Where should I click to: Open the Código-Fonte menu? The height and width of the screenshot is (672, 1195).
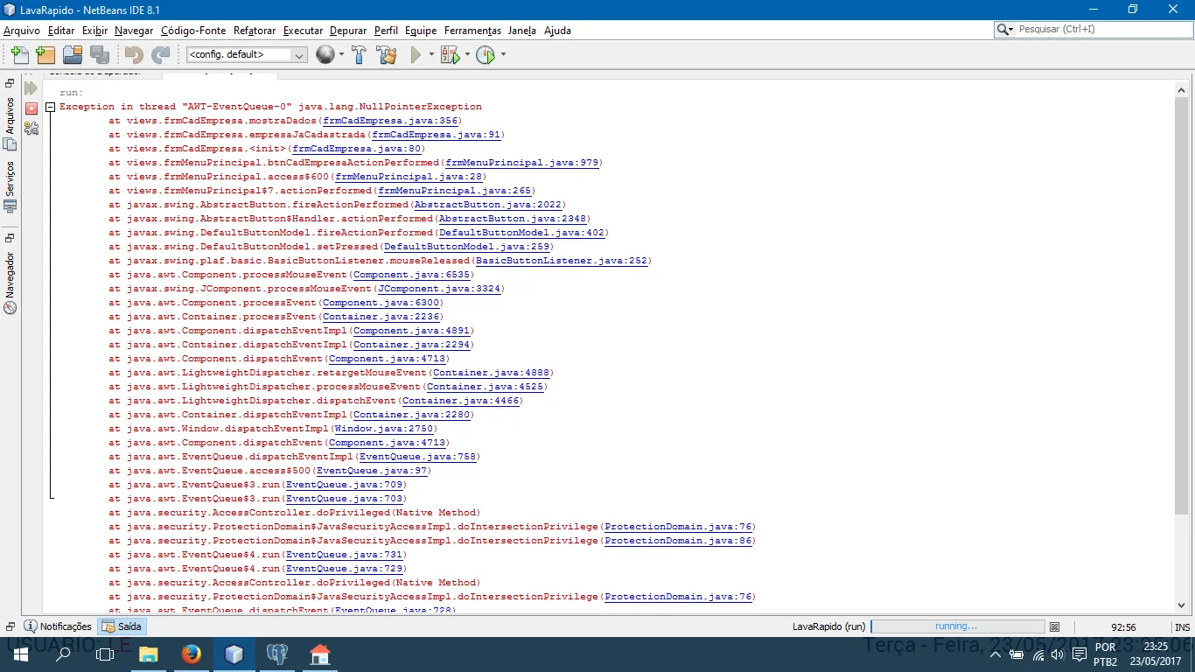point(193,31)
